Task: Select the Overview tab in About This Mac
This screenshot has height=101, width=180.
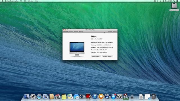Action: [66, 32]
